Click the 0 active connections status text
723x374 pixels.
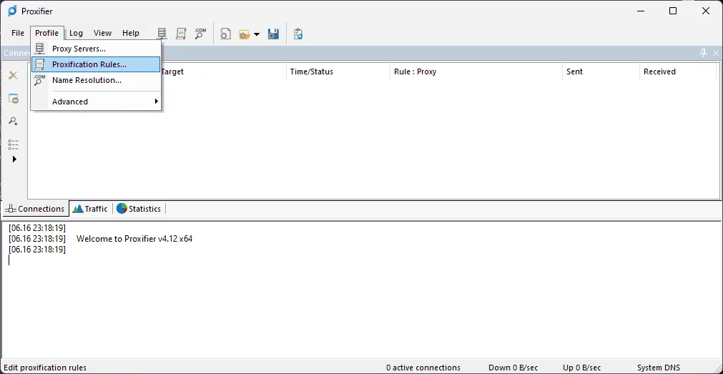pyautogui.click(x=423, y=368)
